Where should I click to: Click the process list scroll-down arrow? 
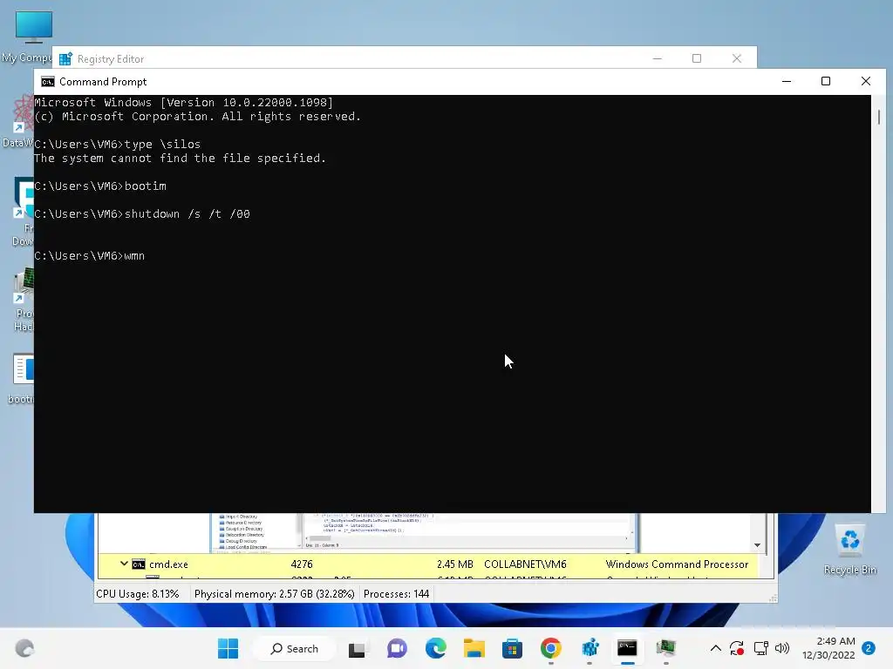757,545
